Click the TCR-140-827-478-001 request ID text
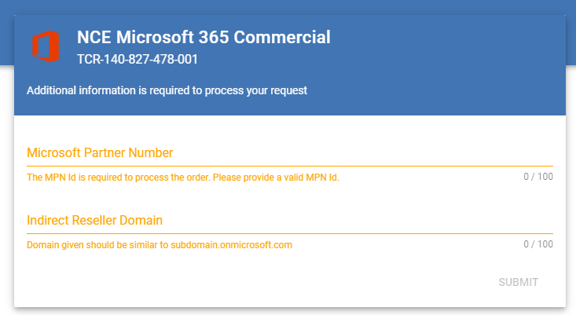The height and width of the screenshot is (315, 576). (137, 59)
